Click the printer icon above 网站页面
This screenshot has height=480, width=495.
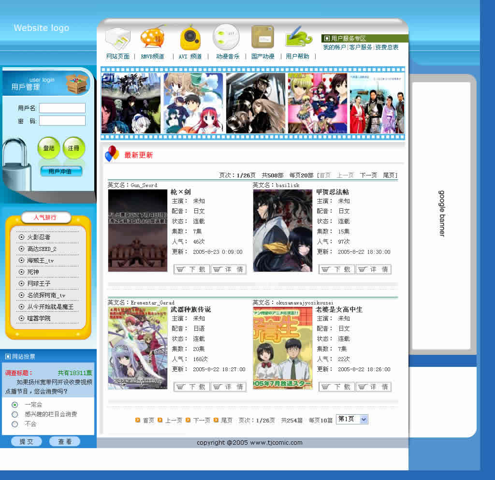[x=118, y=38]
